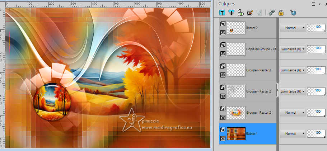Toggle eye of Groupe layer with sketch thumbnail
Image resolution: width=327 pixels, height=151 pixels.
point(223,96)
